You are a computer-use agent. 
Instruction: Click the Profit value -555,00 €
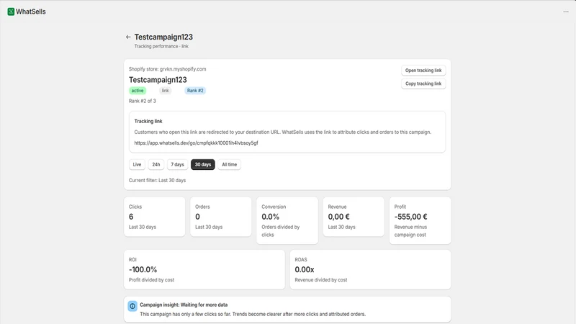click(410, 217)
